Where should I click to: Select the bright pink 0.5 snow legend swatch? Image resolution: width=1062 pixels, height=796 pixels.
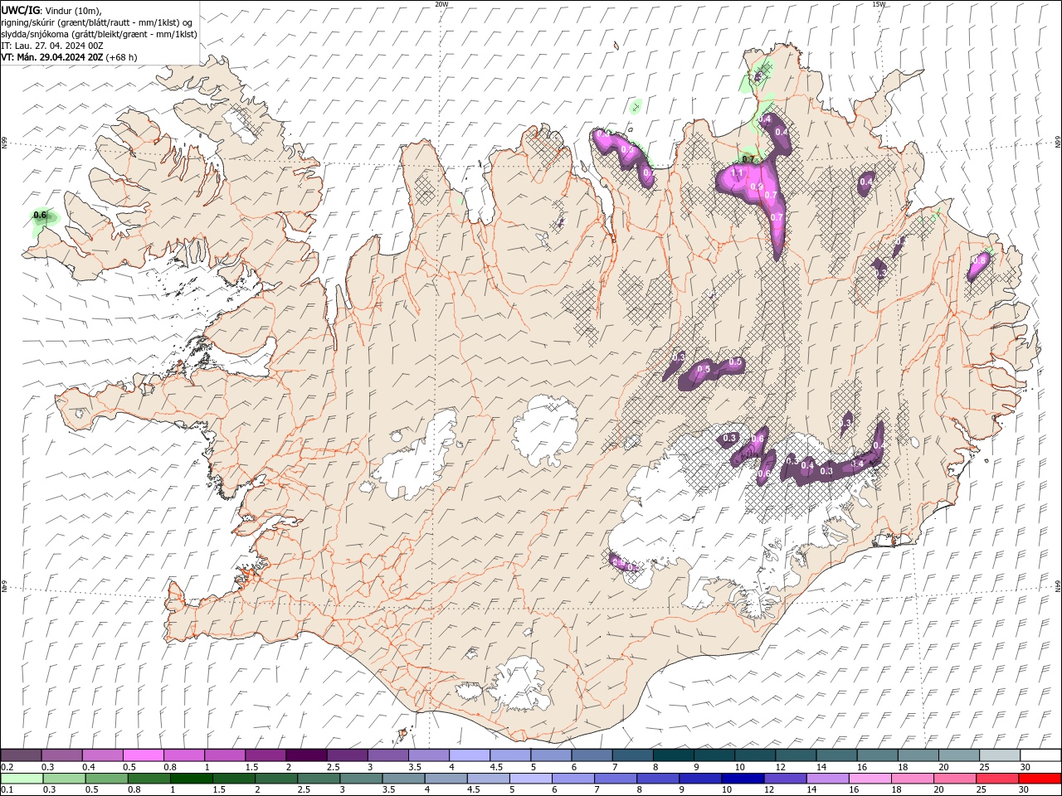(x=143, y=755)
